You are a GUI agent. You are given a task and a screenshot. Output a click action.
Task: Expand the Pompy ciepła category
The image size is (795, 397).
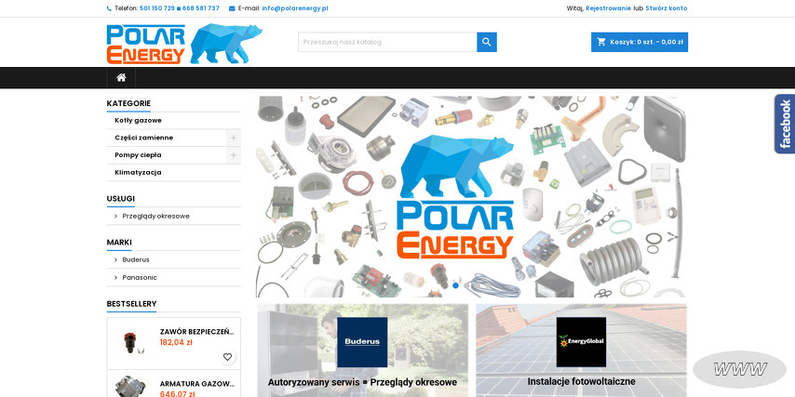[x=234, y=155]
